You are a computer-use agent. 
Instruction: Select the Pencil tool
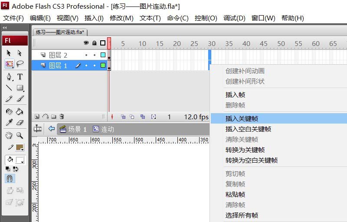[9, 98]
